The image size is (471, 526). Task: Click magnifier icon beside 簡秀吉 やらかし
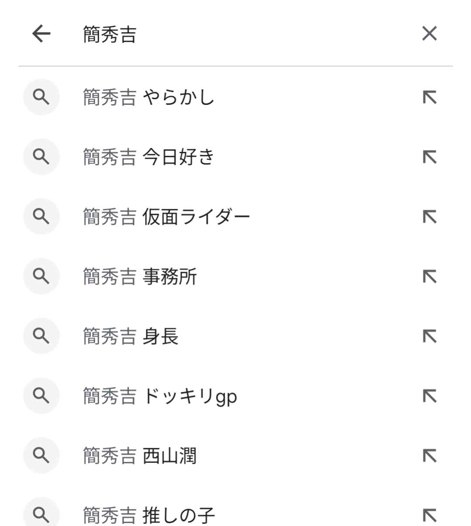pyautogui.click(x=41, y=97)
